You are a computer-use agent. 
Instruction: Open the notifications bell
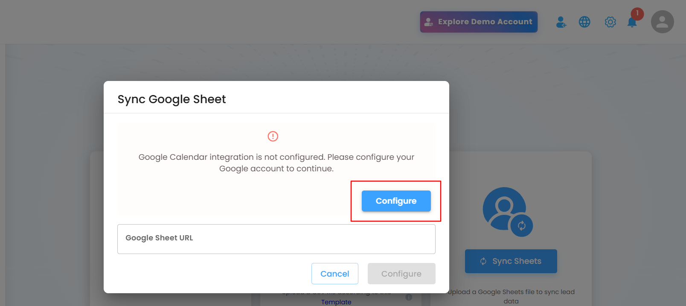[632, 23]
